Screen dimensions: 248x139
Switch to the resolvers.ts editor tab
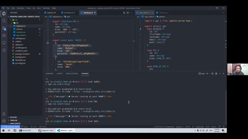pyautogui.click(x=69, y=13)
